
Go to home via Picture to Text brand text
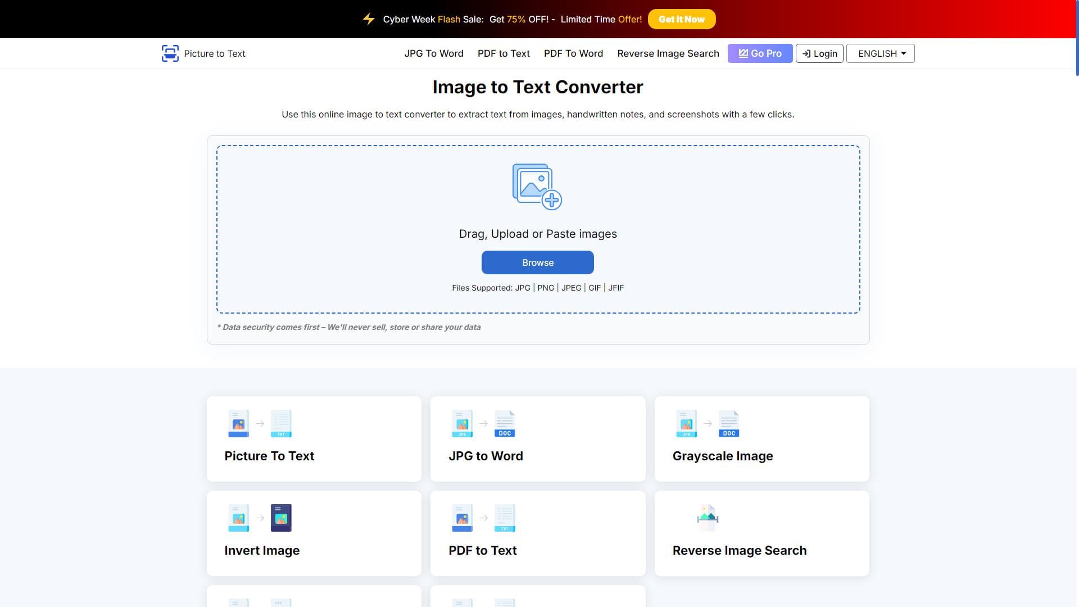click(x=215, y=53)
